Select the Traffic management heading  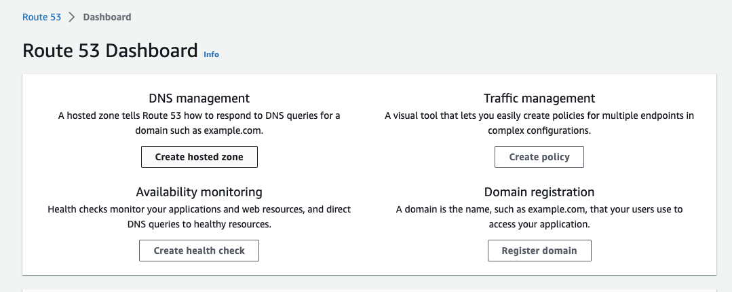(x=539, y=98)
